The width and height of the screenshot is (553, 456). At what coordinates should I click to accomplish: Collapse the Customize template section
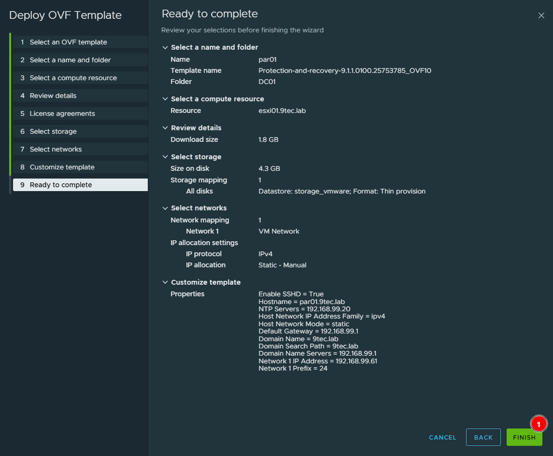coord(165,282)
